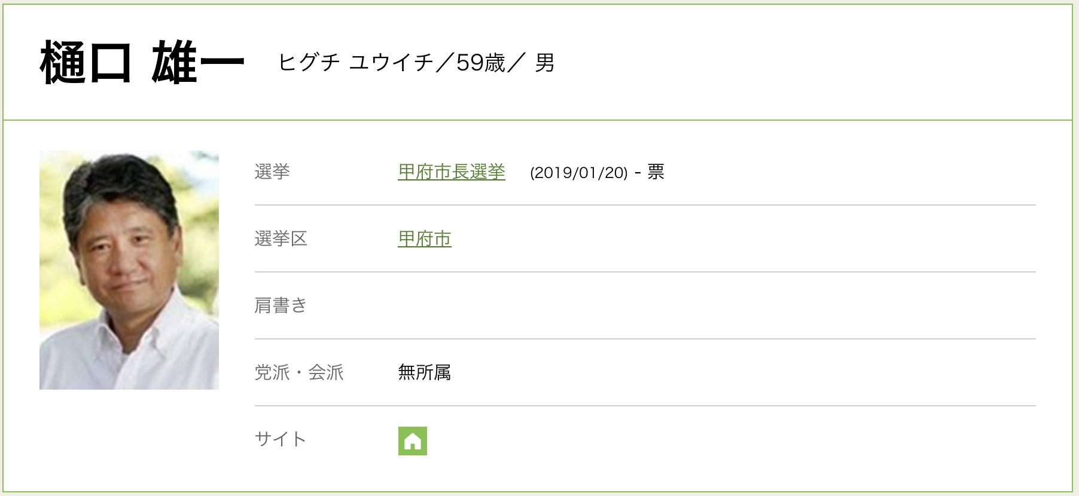Click the gender text 男

pyautogui.click(x=545, y=62)
